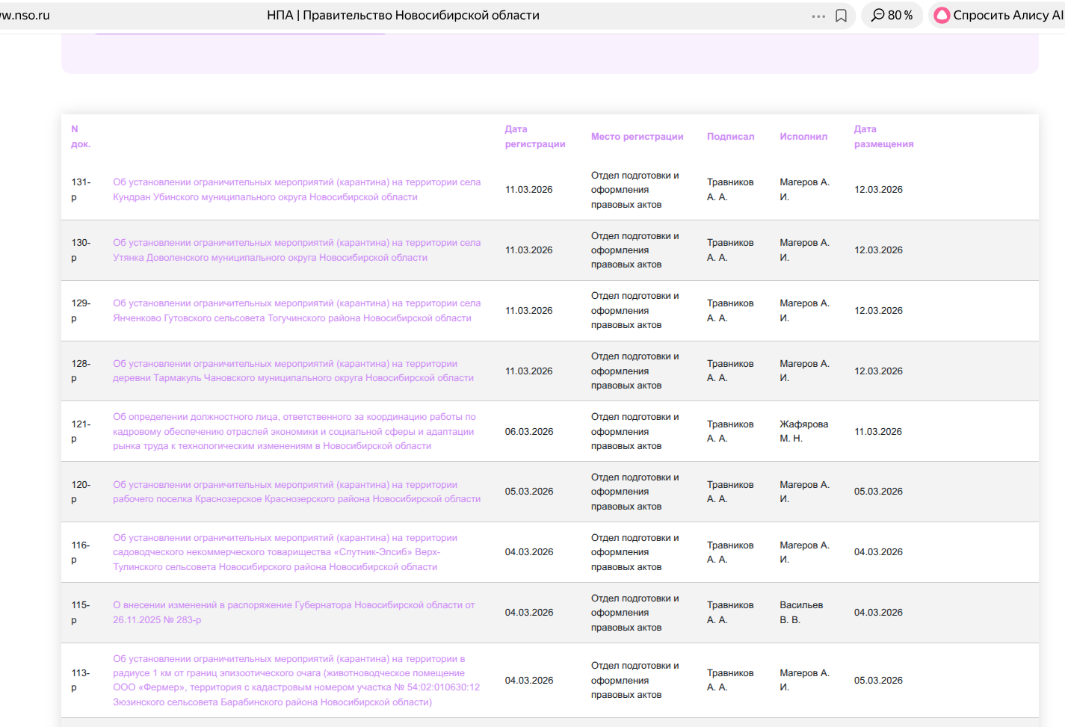The height and width of the screenshot is (727, 1065).
Task: Open document 115-р amending распоряжение № 283-р
Action: (294, 613)
